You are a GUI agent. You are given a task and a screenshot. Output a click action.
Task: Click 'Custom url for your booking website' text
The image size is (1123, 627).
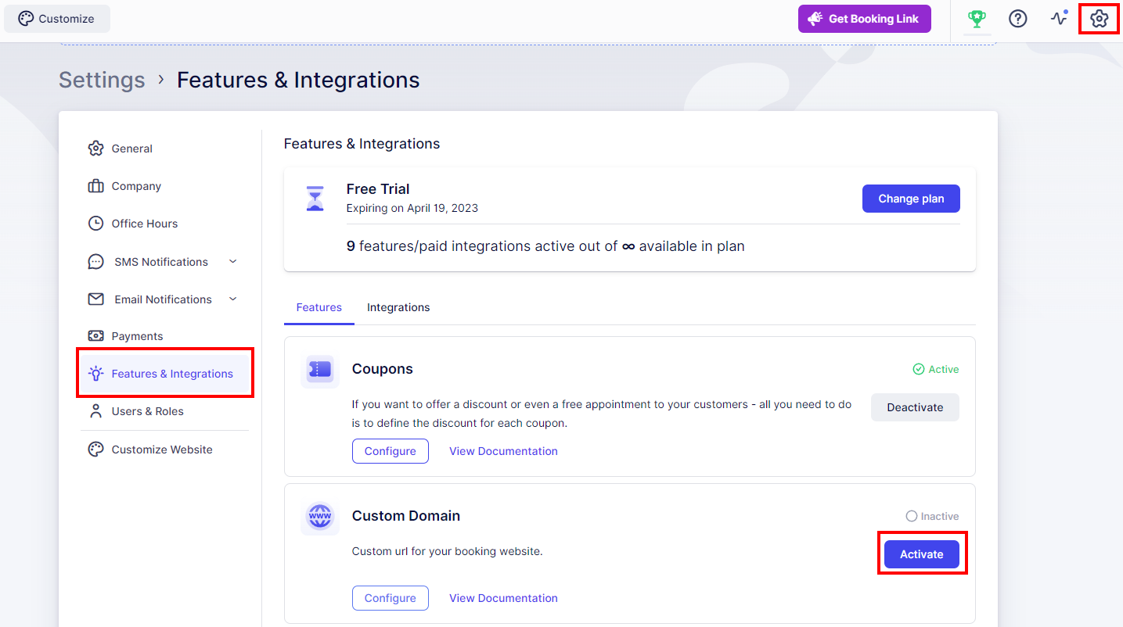point(448,551)
